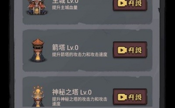This screenshot has height=108, width=175.
Task: Click the video ad icon in 主城 upgrade button
Action: (122, 3)
